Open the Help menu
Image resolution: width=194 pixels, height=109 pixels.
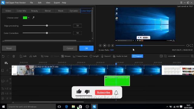click(64, 3)
